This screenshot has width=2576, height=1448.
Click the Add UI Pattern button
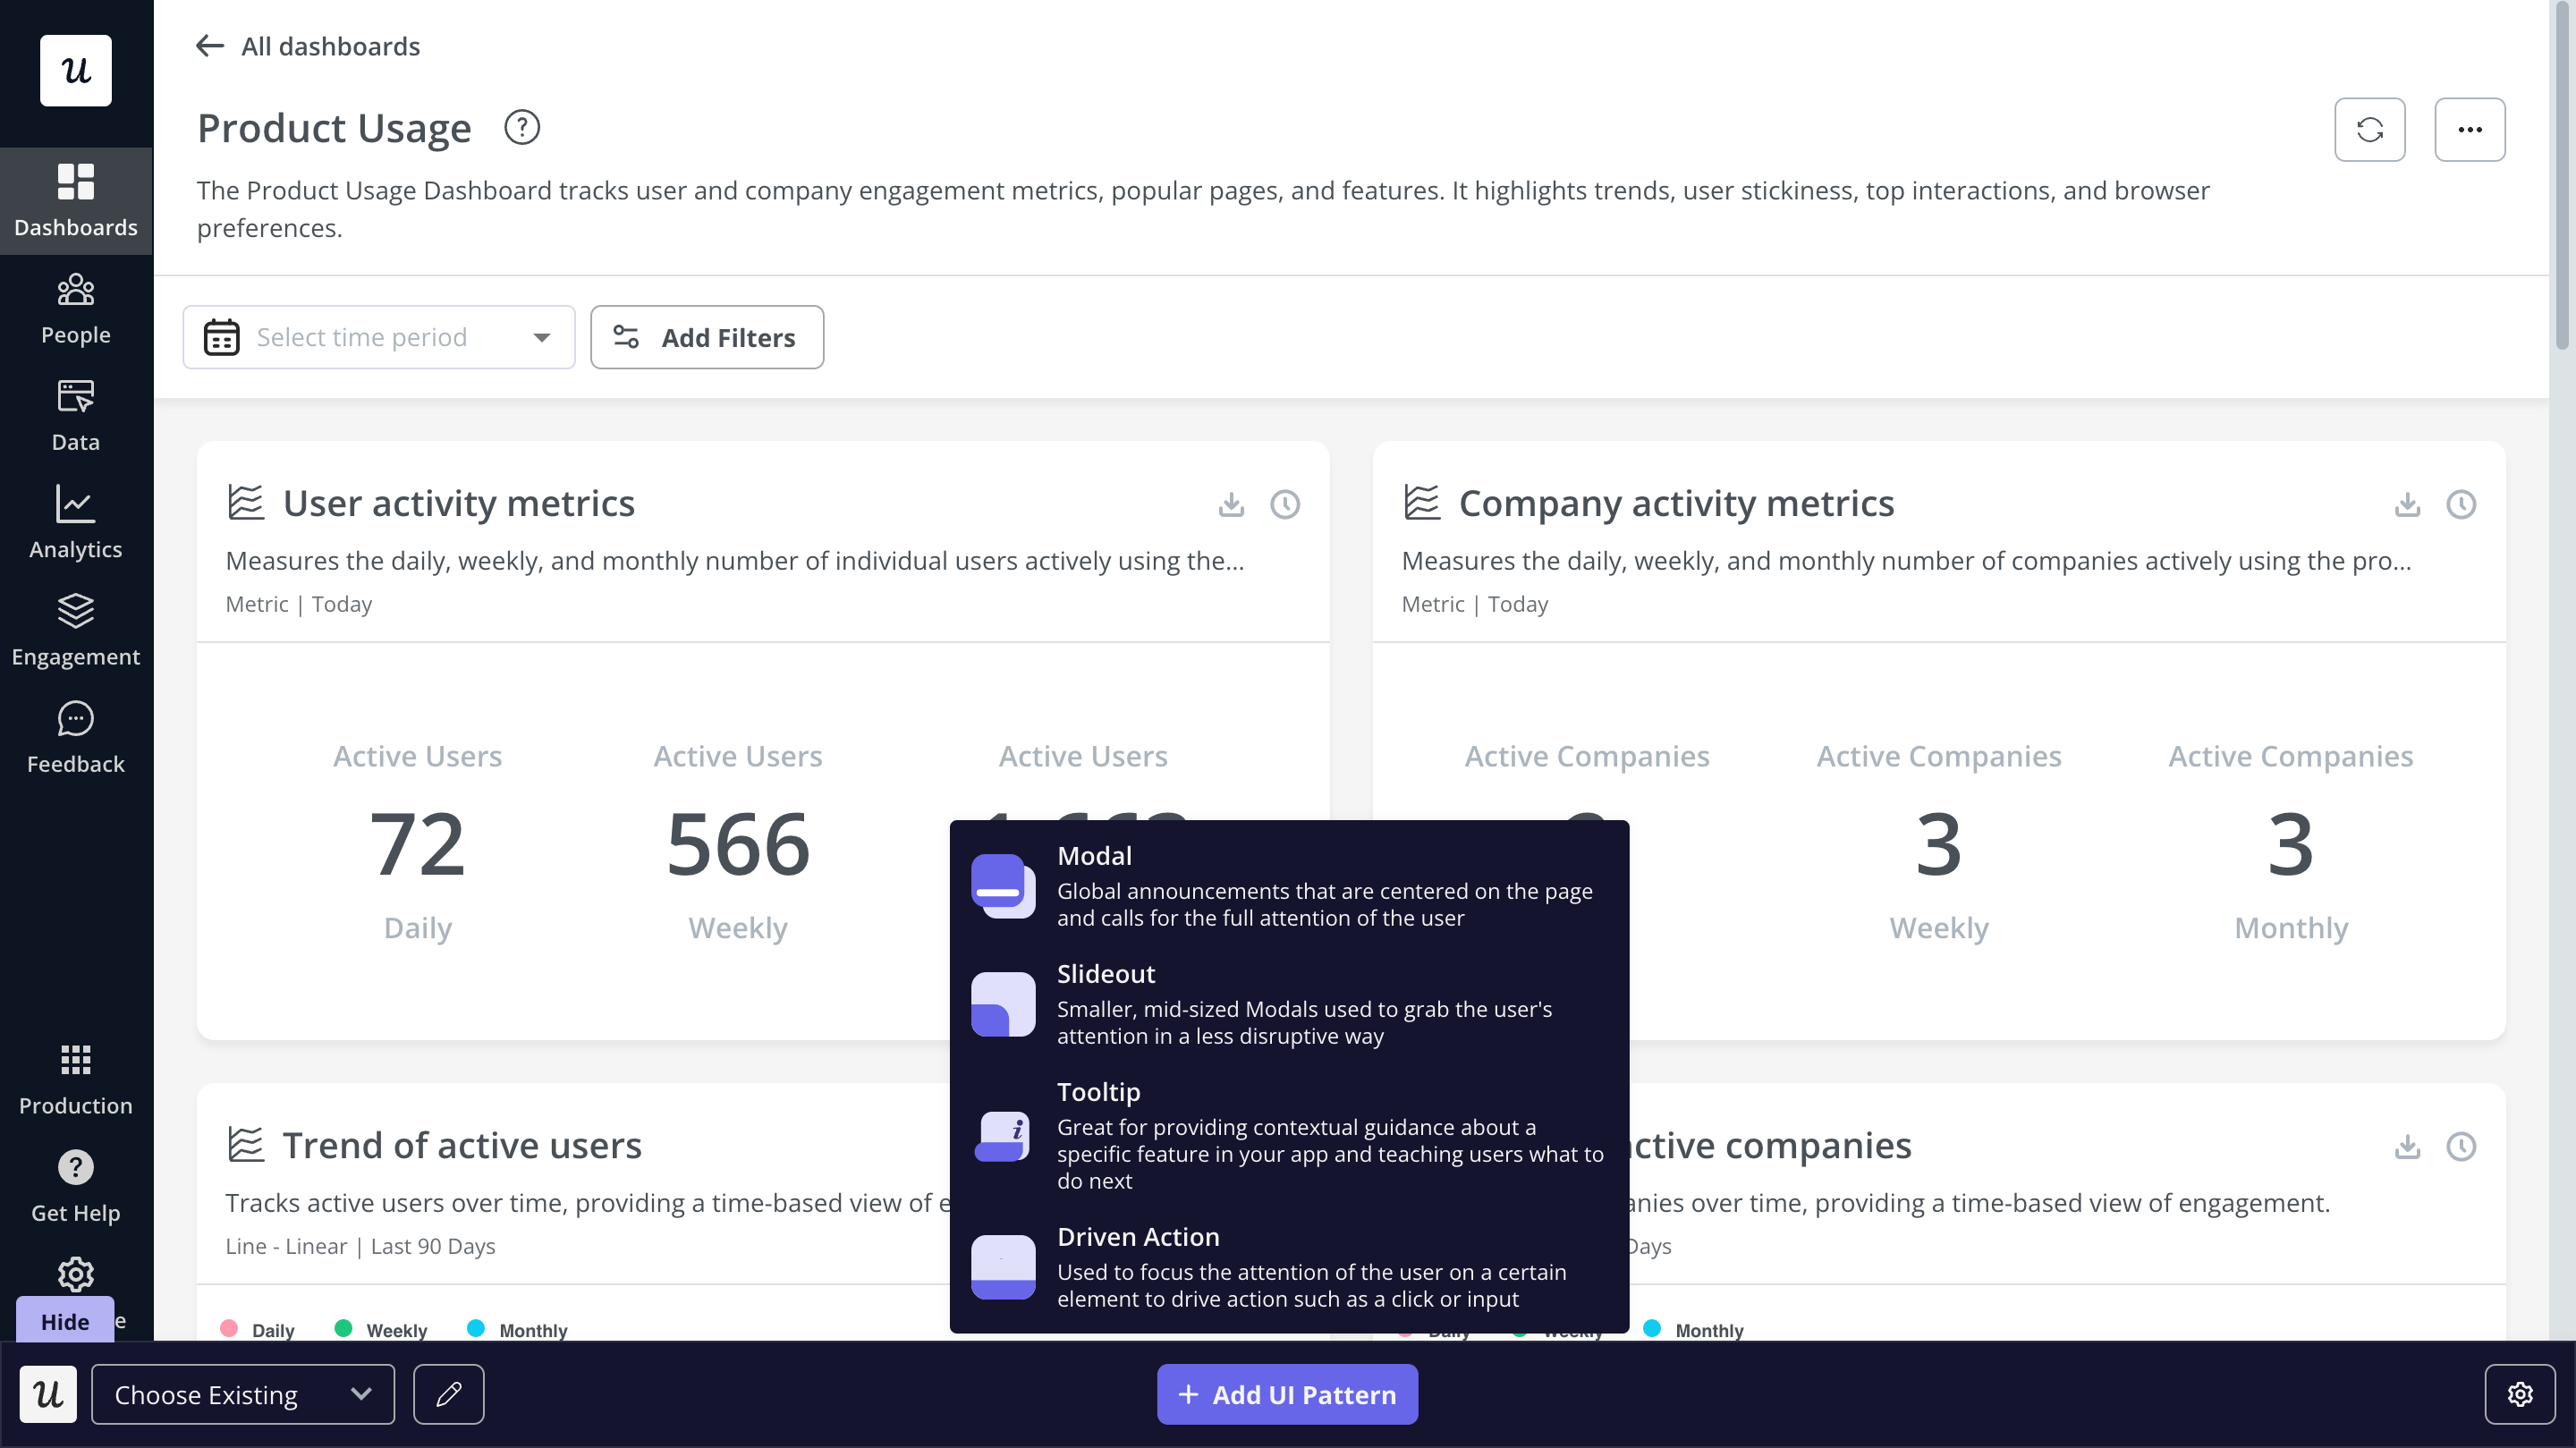[x=1288, y=1395]
